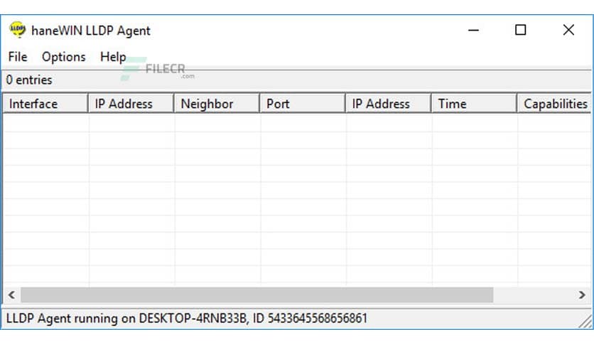594x344 pixels.
Task: Close the haneWIN LLDP Agent window
Action: pos(568,30)
